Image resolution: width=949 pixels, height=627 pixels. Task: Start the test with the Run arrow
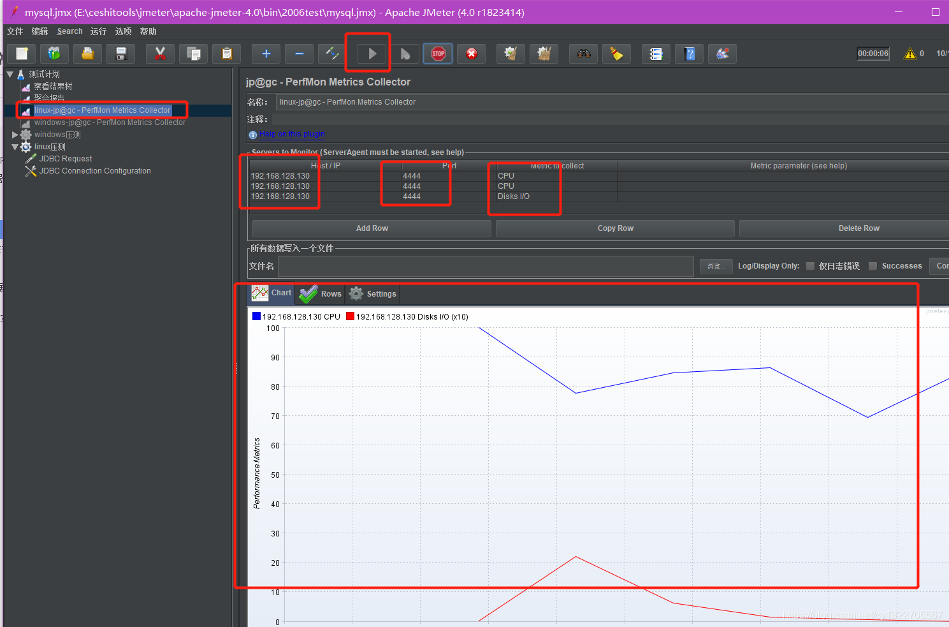click(372, 54)
